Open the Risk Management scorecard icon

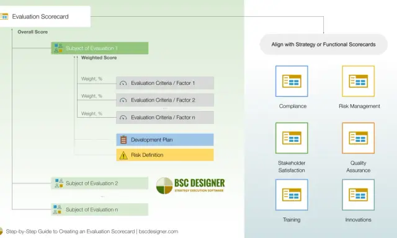tap(359, 81)
